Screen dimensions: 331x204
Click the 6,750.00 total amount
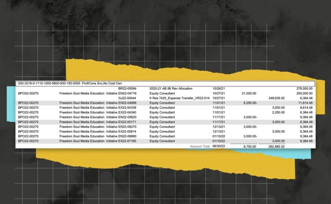250,146
